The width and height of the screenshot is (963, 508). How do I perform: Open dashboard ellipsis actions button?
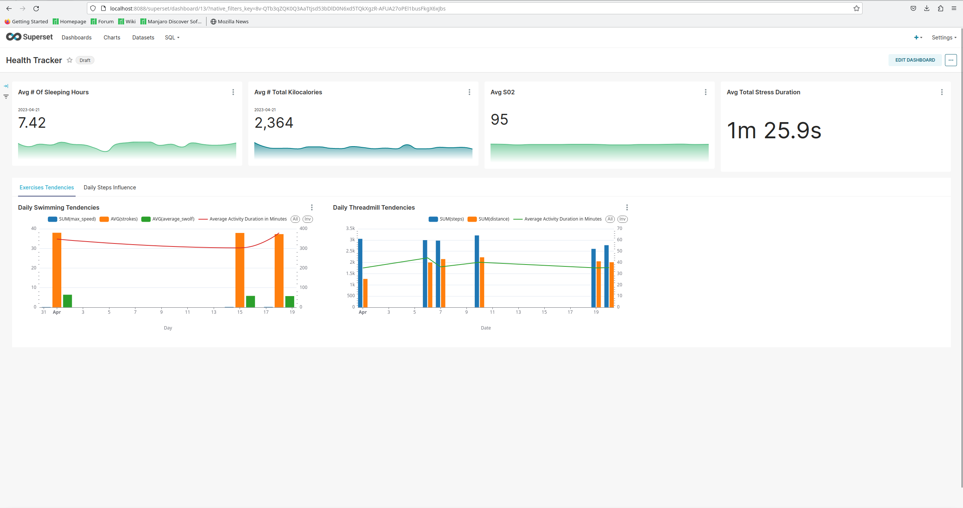click(951, 60)
